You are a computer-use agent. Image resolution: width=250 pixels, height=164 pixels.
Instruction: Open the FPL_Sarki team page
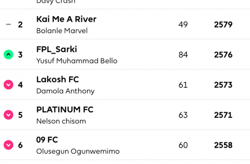(57, 50)
